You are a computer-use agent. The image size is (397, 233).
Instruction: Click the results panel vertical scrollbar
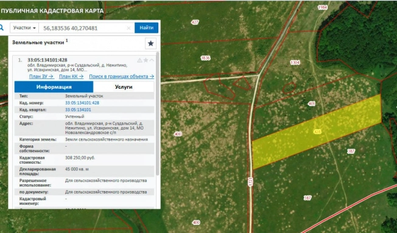click(x=158, y=114)
